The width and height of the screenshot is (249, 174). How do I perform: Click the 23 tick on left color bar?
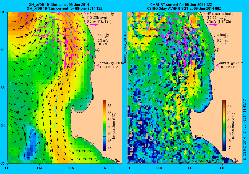[109, 106]
